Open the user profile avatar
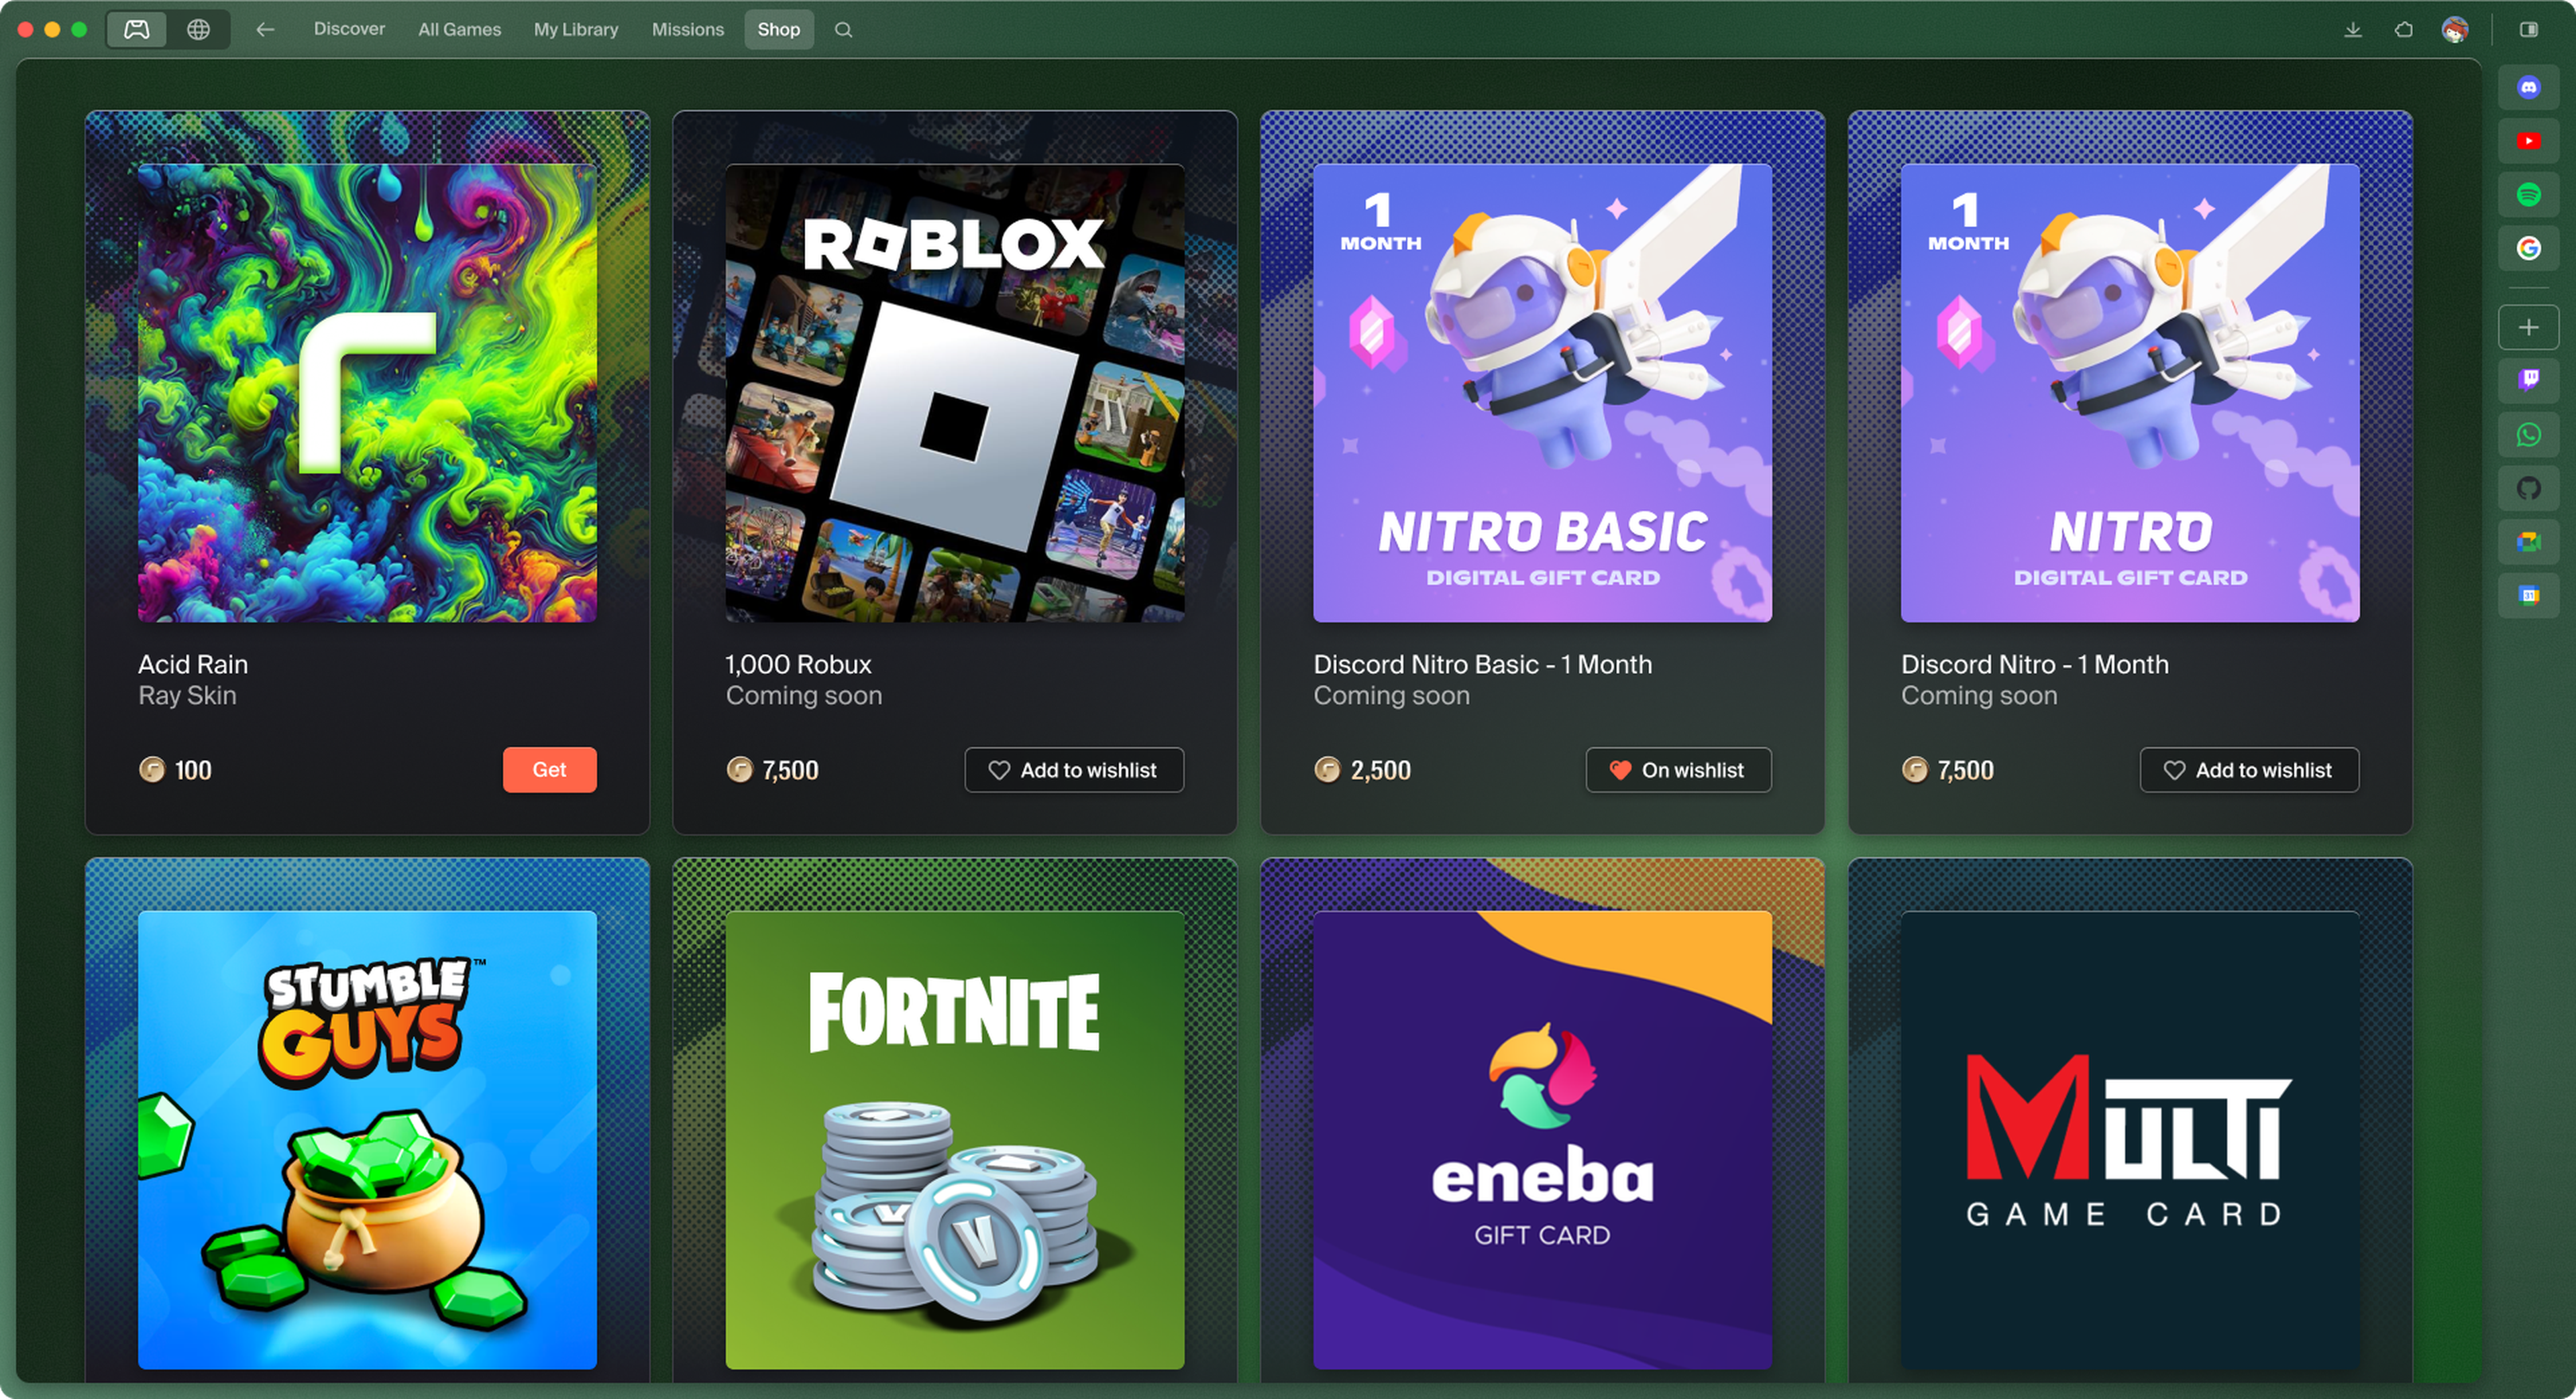Image resolution: width=2576 pixels, height=1399 pixels. point(2455,29)
